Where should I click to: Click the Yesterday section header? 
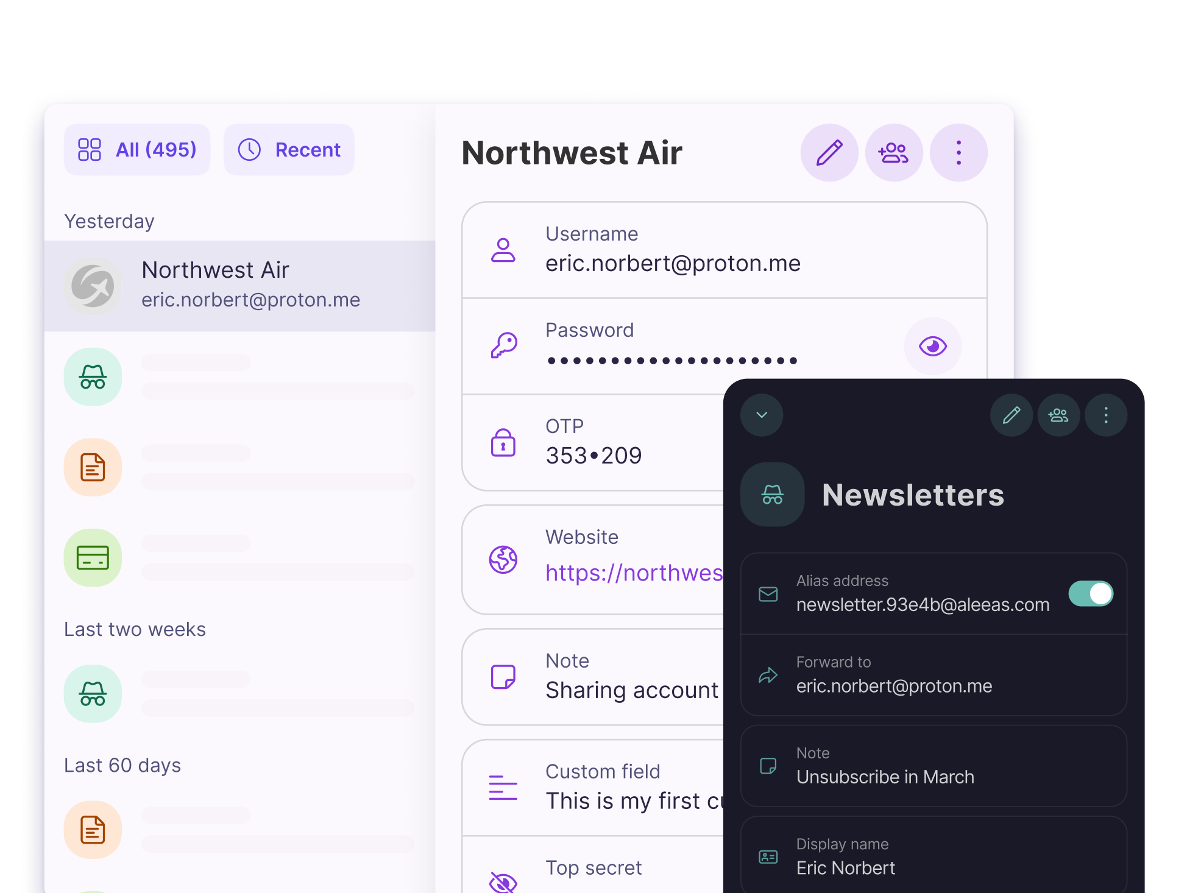pyautogui.click(x=109, y=221)
